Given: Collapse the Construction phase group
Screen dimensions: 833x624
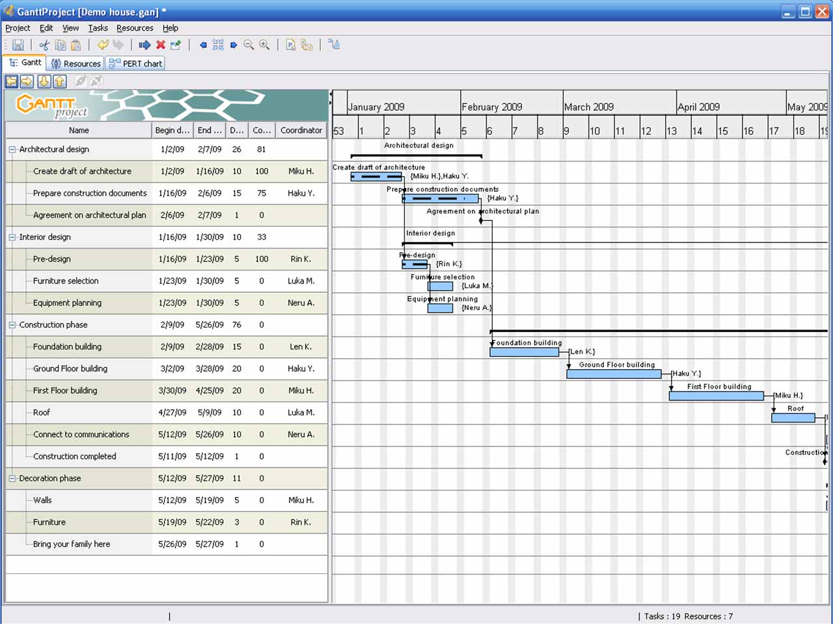Looking at the screenshot, I should pos(12,325).
